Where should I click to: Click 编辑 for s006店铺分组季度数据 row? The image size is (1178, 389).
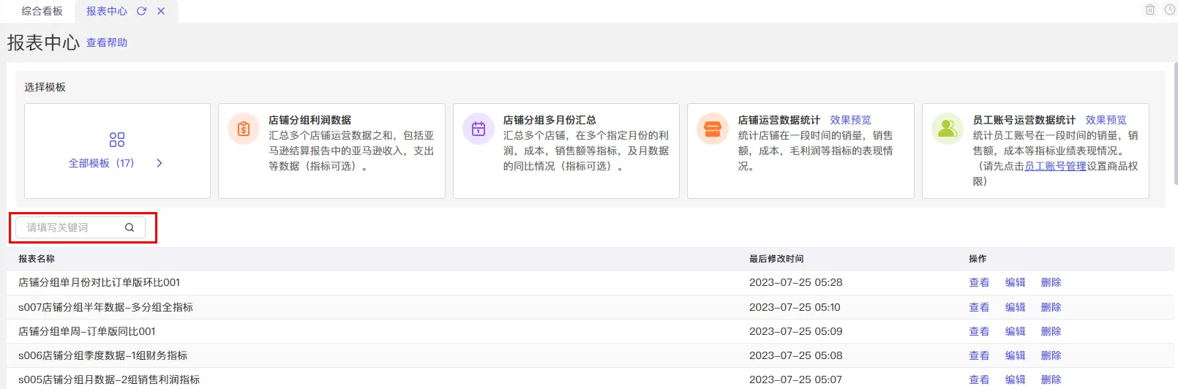pyautogui.click(x=1015, y=355)
